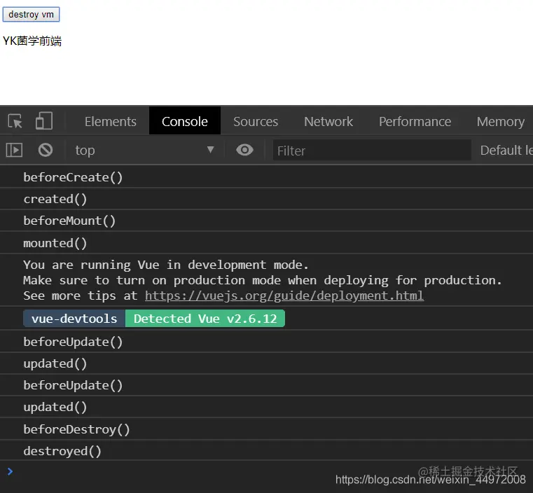Viewport: 533px width, 493px height.
Task: Click the development mode warning message
Action: [266, 280]
